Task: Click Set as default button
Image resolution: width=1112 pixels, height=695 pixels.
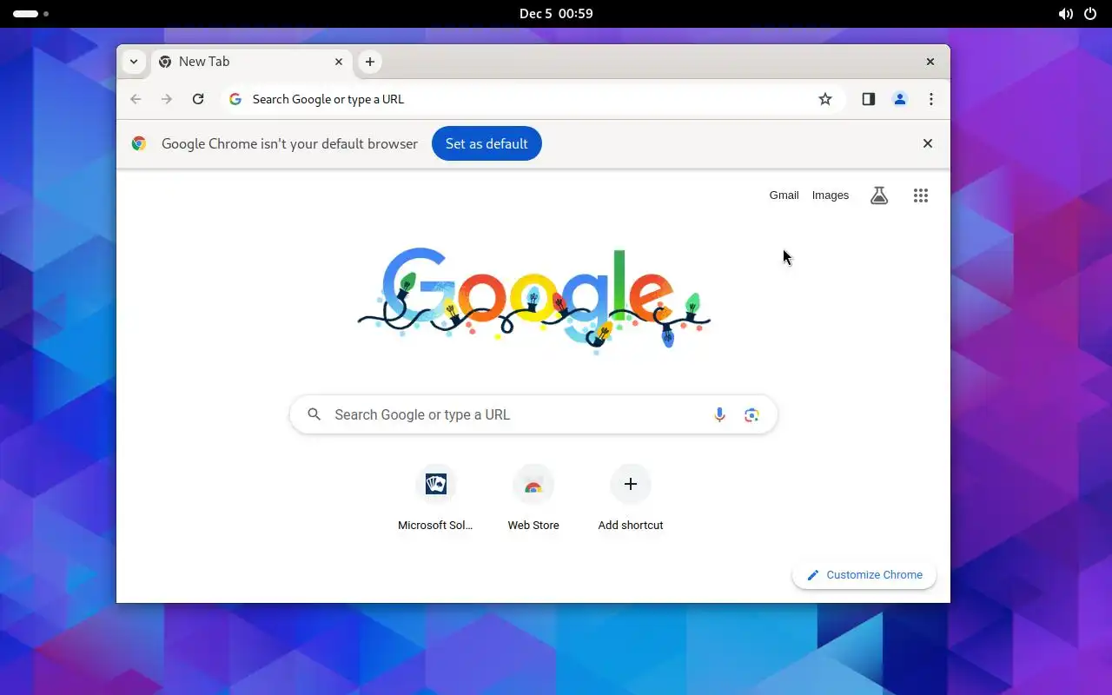Action: 486,143
